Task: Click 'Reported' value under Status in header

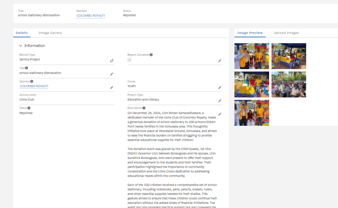Action: click(129, 15)
